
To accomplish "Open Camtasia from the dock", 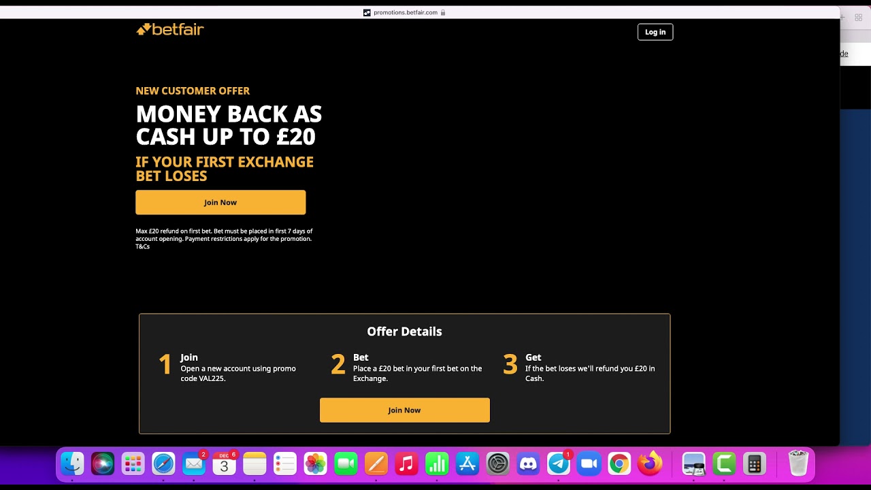I will [724, 464].
